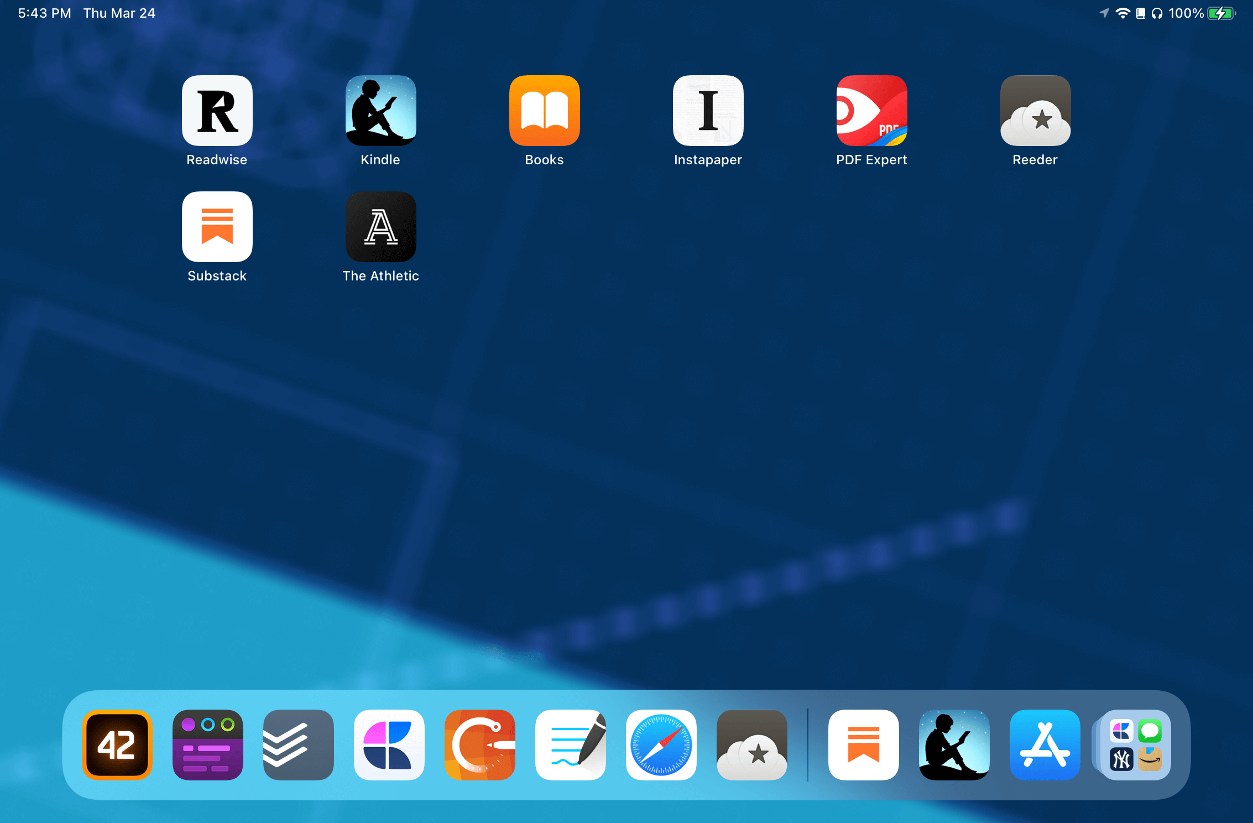Open the App Library folder in dock

(x=1132, y=745)
